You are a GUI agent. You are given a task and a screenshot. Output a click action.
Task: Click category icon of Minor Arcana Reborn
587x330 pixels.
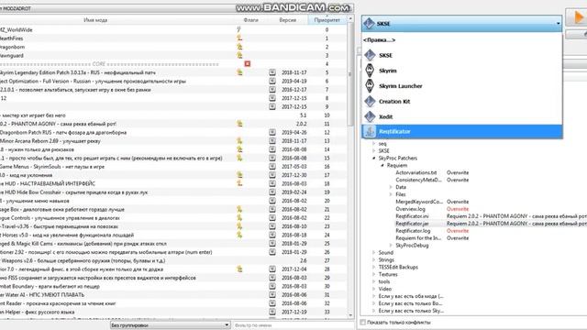[272, 141]
